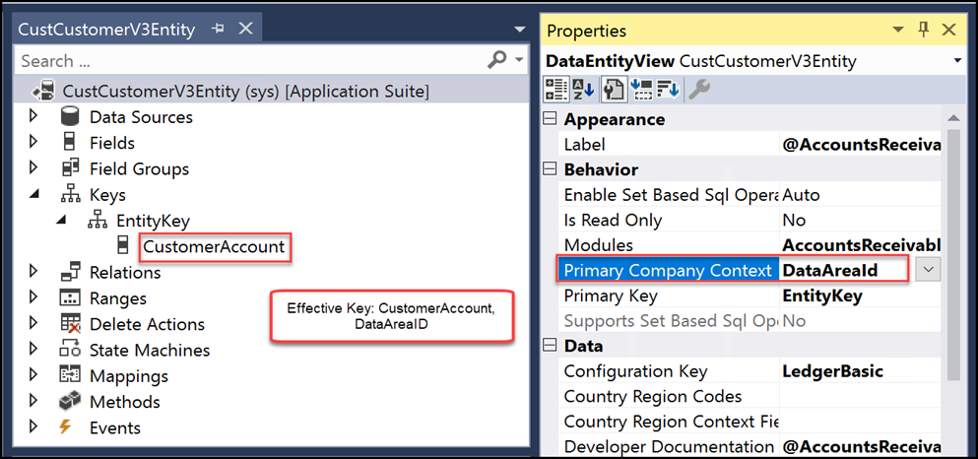Image resolution: width=978 pixels, height=459 pixels.
Task: Click the DataAreaId value field
Action: pyautogui.click(x=845, y=270)
